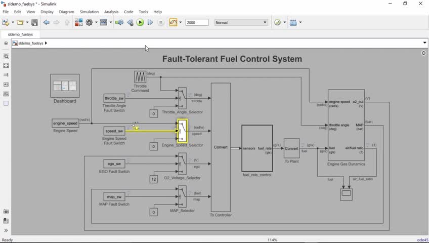Click the Open folder toolbar icon
429x243 pixels.
(x=20, y=22)
